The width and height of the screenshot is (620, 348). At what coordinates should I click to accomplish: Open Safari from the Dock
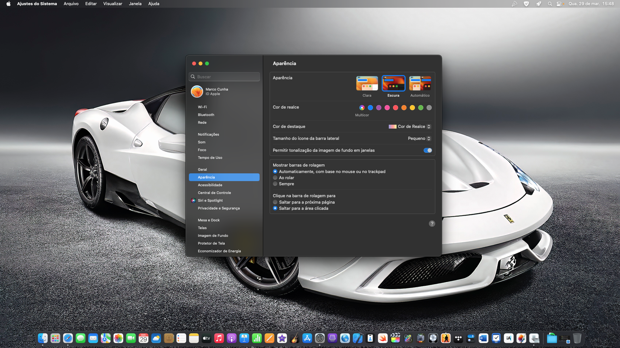point(68,338)
